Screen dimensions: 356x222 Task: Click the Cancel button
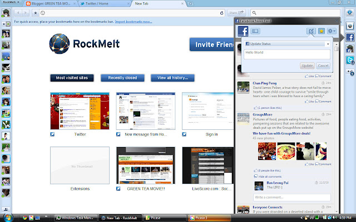pyautogui.click(x=323, y=65)
